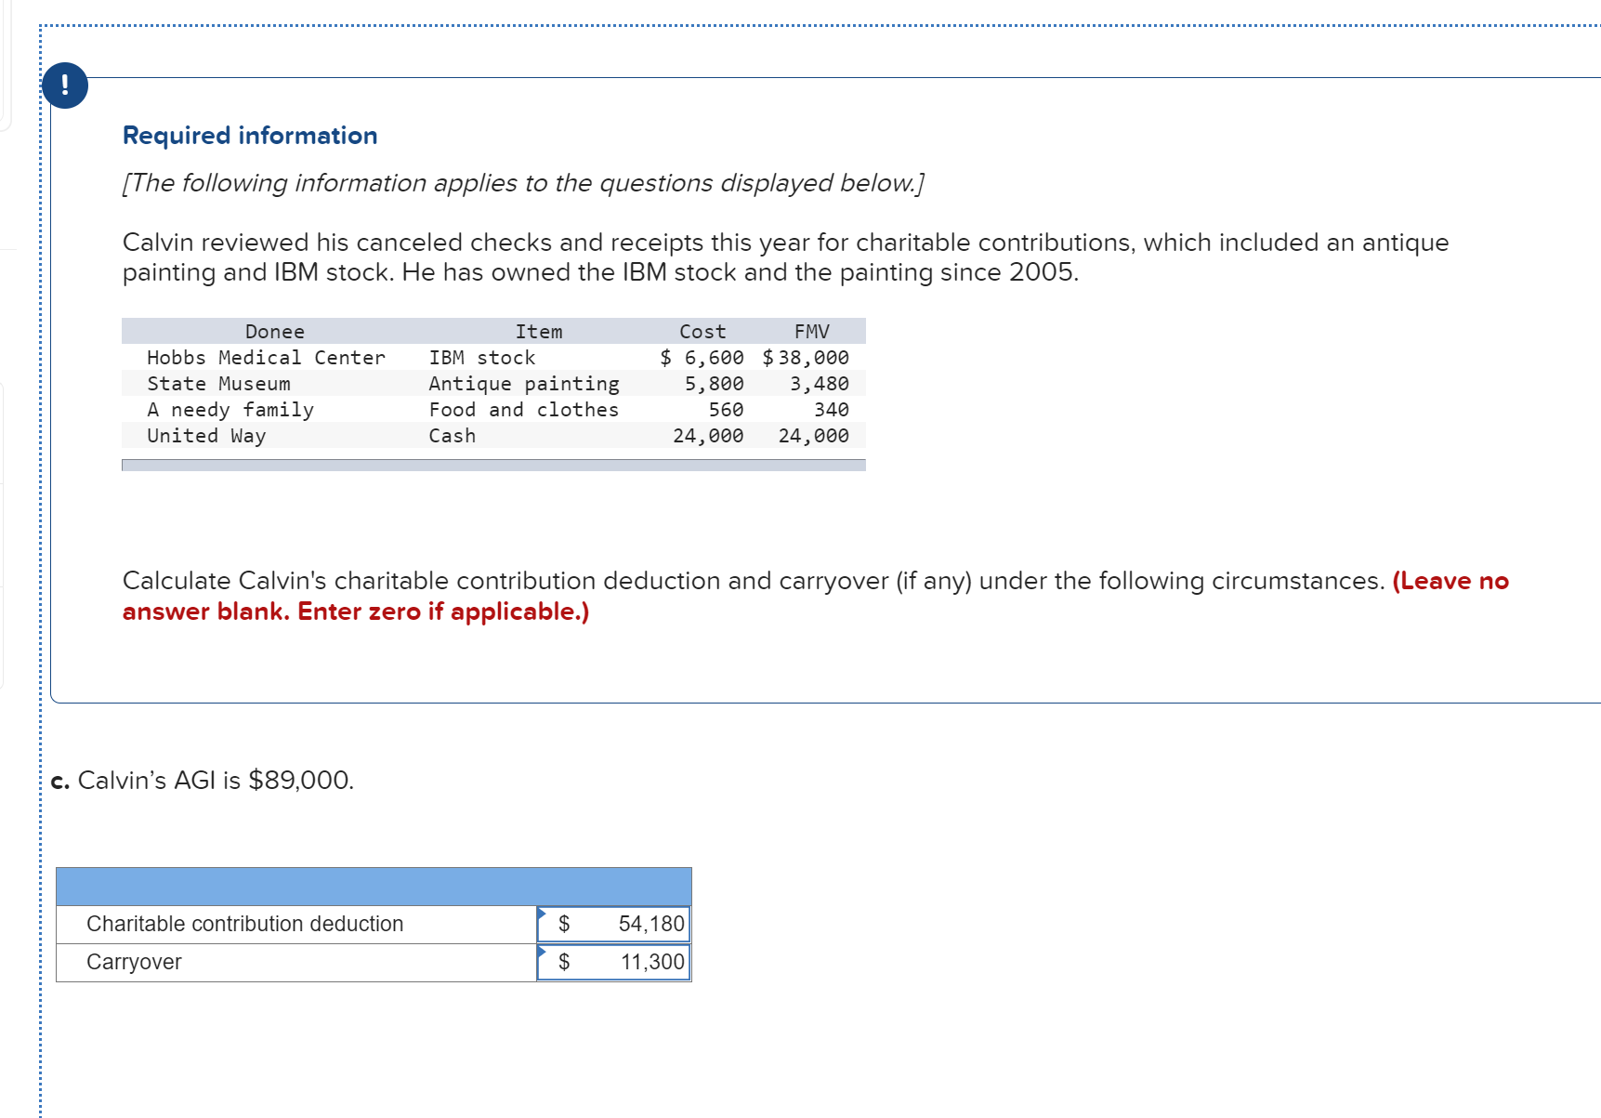Click the food and clothes cost '560'
Screen dimensions: 1601x1118
[726, 410]
